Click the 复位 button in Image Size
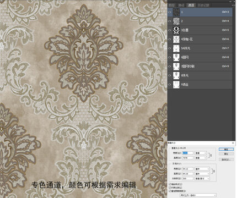Image resolution: width=237 pixels, height=198 pixels. coord(226,154)
